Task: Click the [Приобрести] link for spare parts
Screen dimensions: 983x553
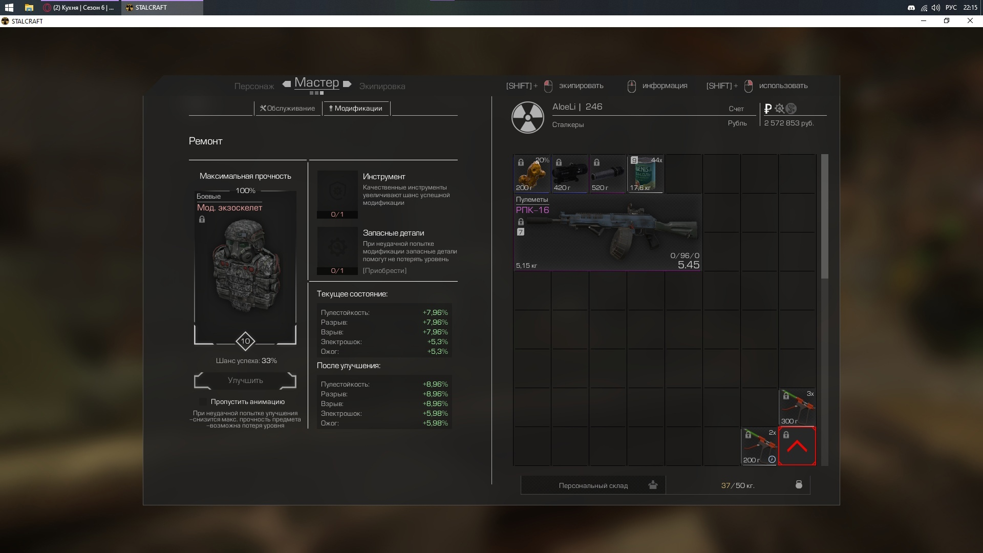Action: coord(384,270)
